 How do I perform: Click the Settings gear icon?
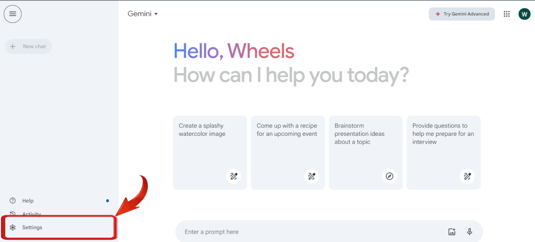[13, 227]
